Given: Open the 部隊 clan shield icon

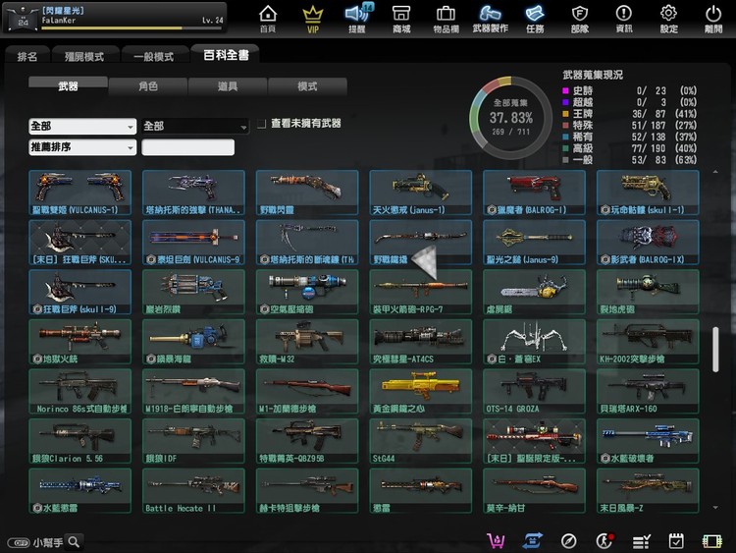Looking at the screenshot, I should point(580,19).
